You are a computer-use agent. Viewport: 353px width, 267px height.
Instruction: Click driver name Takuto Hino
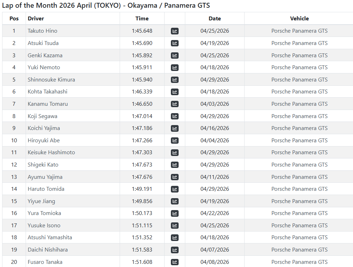pos(42,31)
